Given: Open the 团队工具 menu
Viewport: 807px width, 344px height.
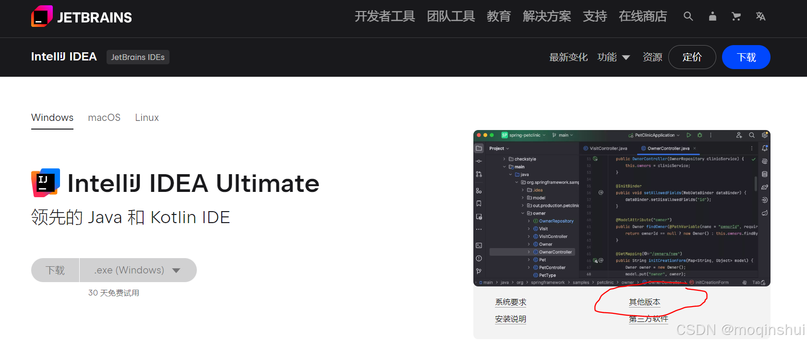Looking at the screenshot, I should pos(451,16).
